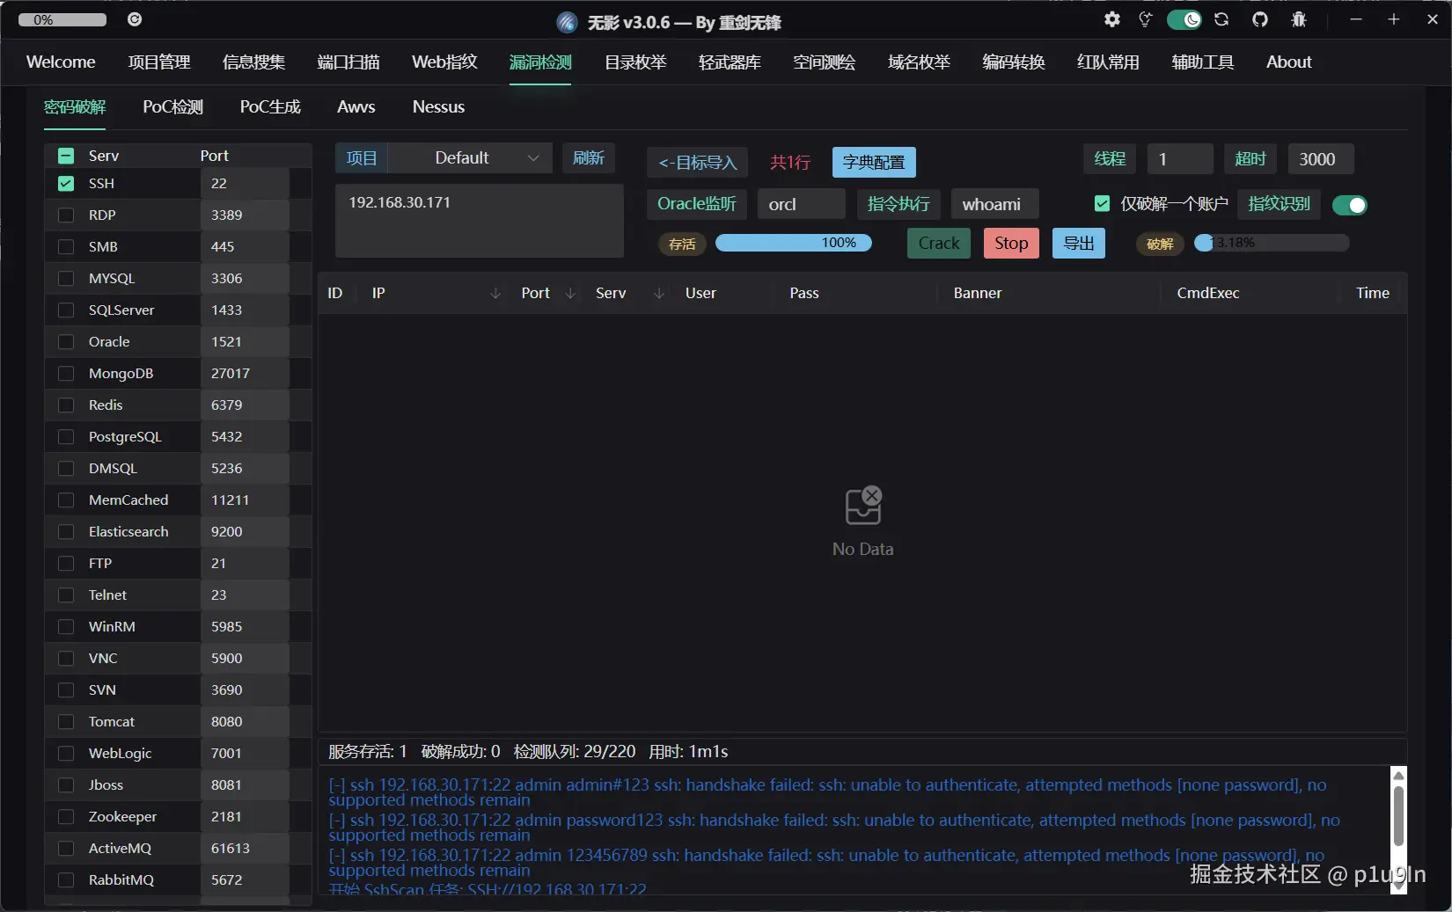Open the About tab
The width and height of the screenshot is (1452, 912).
[x=1288, y=62]
